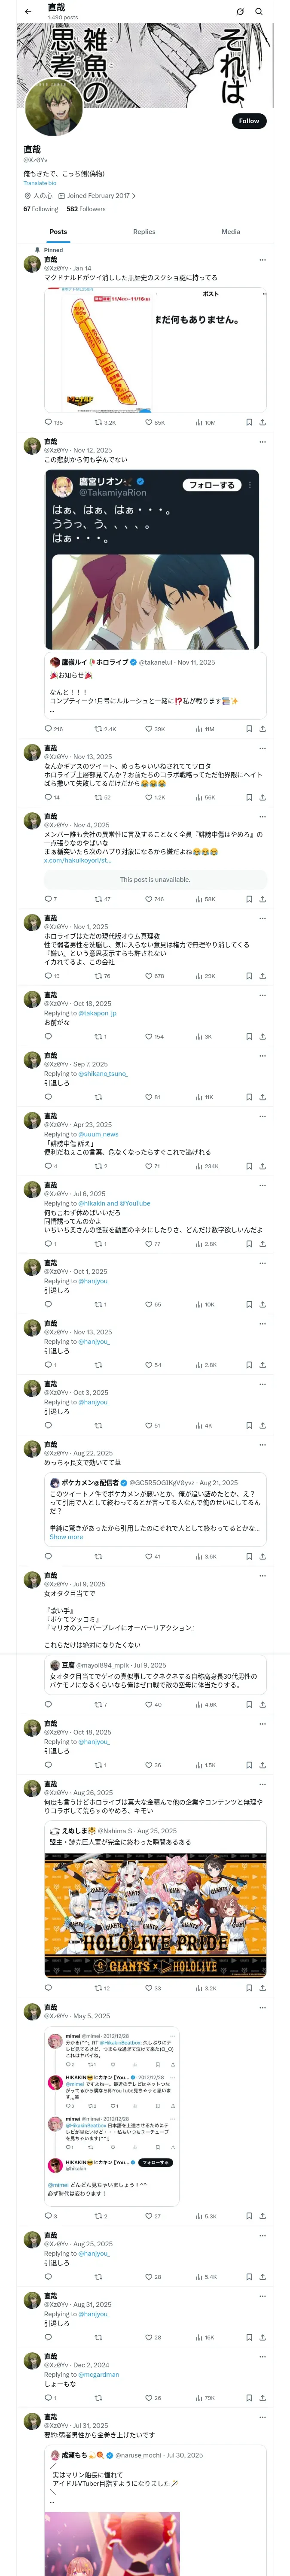Open the Hololive Pride Giants image
Viewport: 290px width, 2576px height.
(x=155, y=1915)
